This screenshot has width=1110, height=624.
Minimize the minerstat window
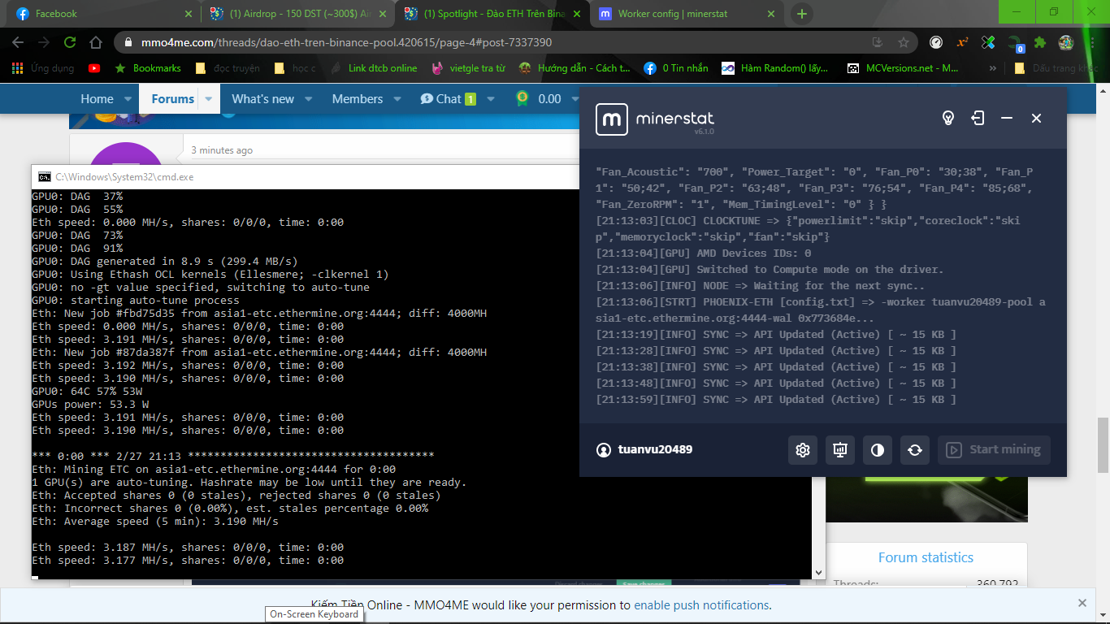[x=1007, y=119]
